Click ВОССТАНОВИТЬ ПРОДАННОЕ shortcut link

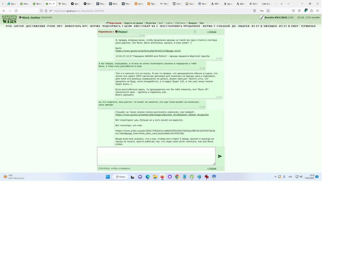coord(180,26)
